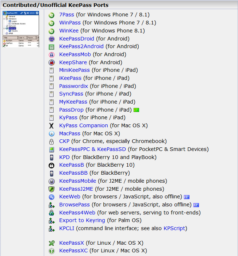Open the KeePassJ2ME link
The image size is (238, 256).
tap(76, 189)
